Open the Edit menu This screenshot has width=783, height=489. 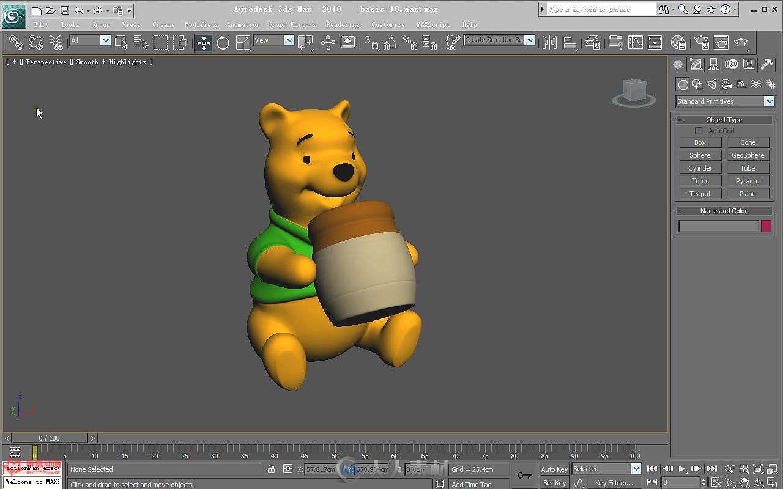coord(42,25)
